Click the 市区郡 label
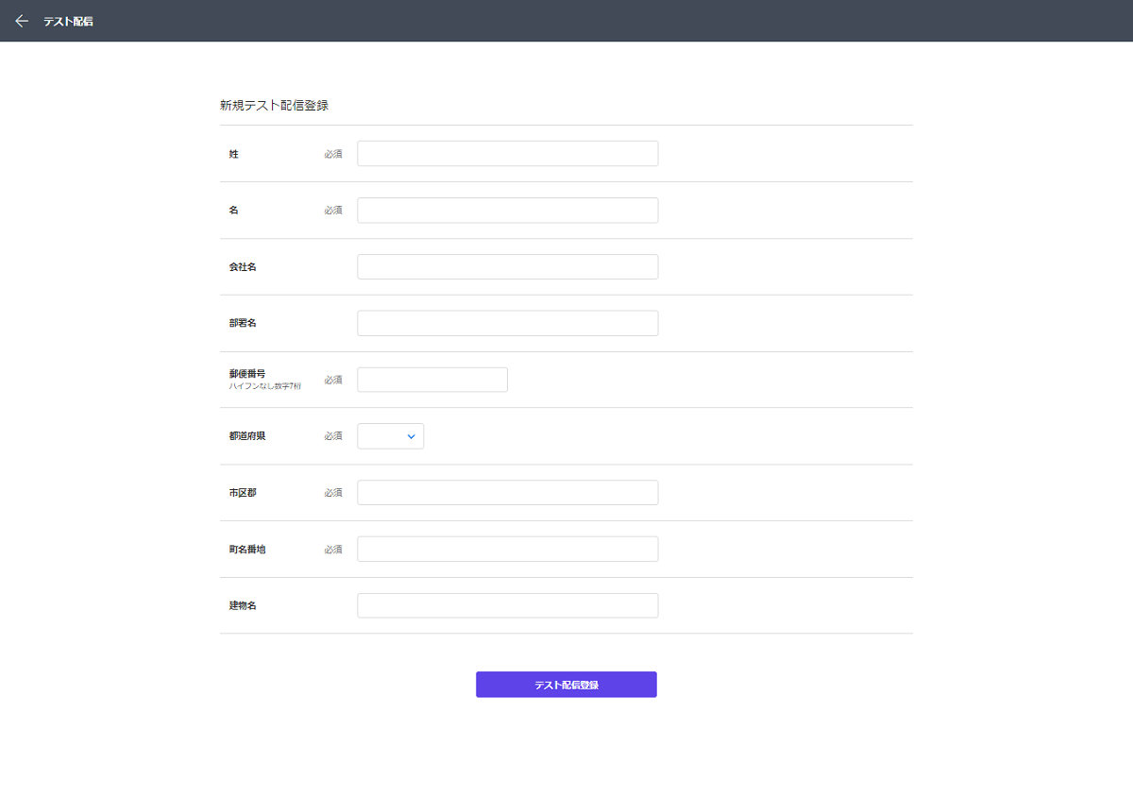Screen dimensions: 1133x797 pos(243,493)
